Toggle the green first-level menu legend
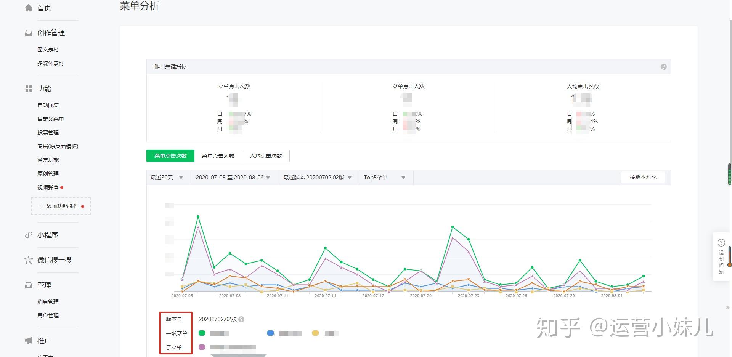 (202, 333)
